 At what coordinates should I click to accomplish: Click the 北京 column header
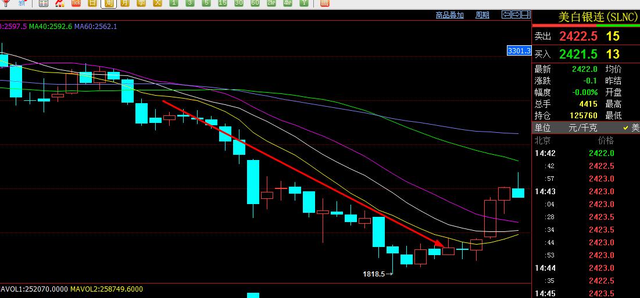pyautogui.click(x=542, y=141)
